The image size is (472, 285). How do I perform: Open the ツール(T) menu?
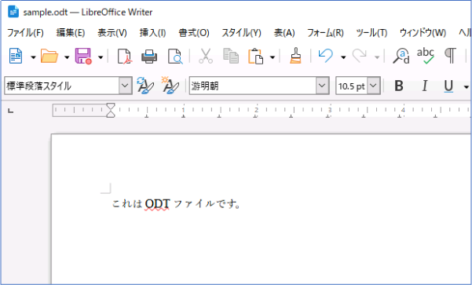pos(371,32)
